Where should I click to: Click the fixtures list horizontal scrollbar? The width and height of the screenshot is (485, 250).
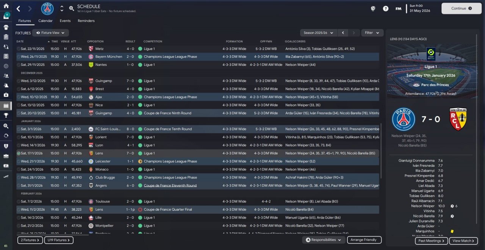click(x=52, y=235)
